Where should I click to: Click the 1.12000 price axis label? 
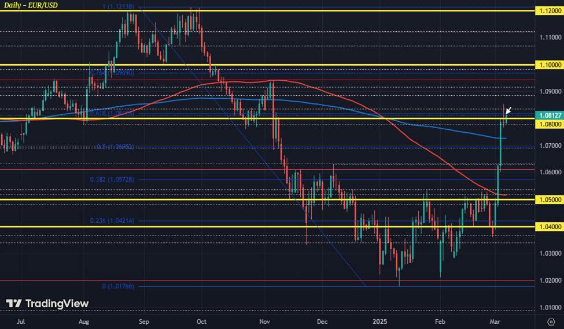[x=547, y=11]
